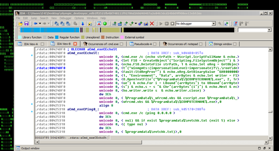
Task: Click the C icon with green arrow
Action: tap(226, 24)
